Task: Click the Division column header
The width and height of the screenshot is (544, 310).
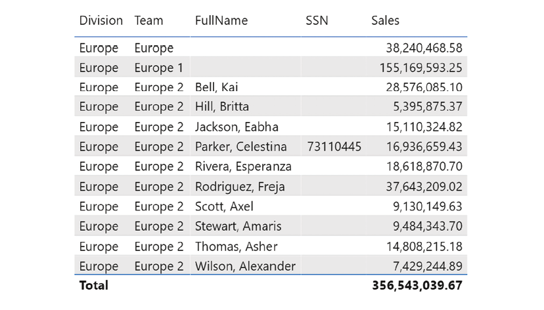Action: 101,21
